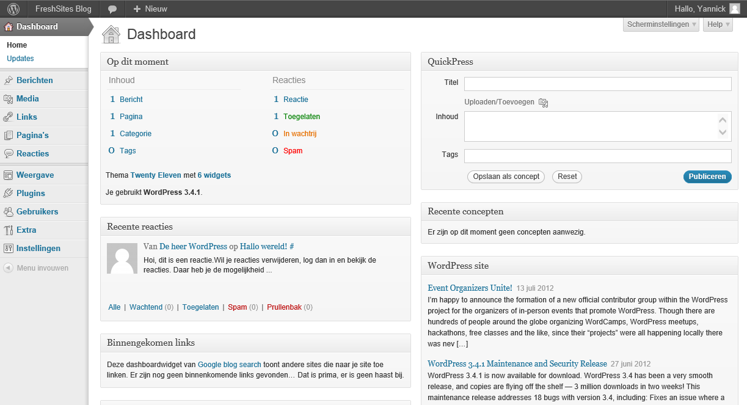Click the Reacties speech bubble icon

9,154
